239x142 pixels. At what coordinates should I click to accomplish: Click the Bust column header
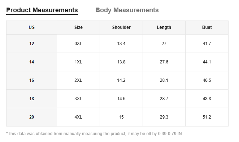point(207,27)
